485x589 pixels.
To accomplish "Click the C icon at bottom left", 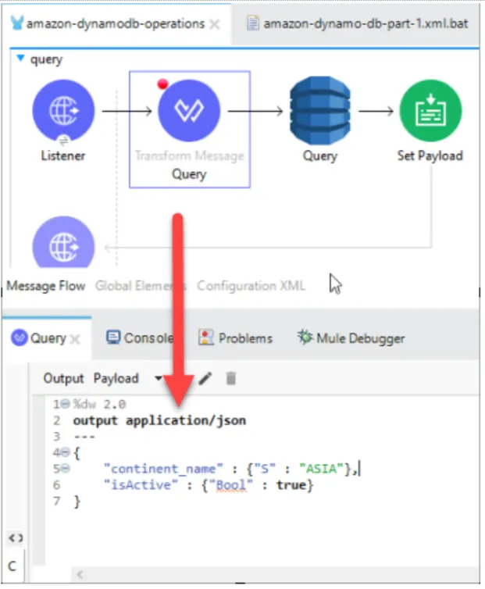I will pyautogui.click(x=12, y=566).
